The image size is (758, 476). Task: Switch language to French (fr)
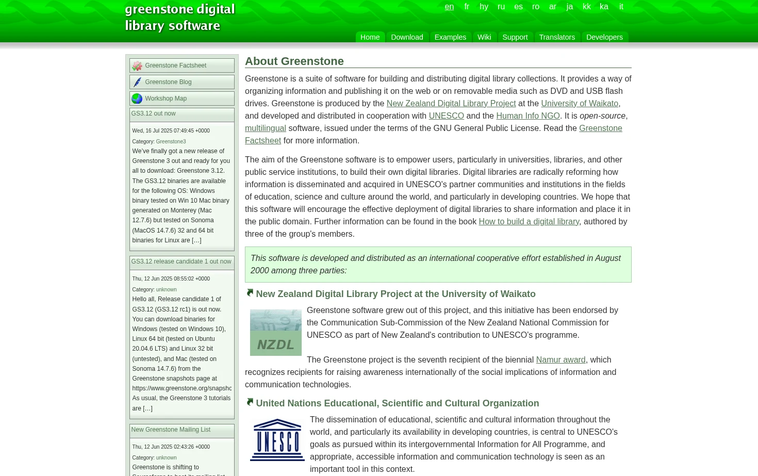pyautogui.click(x=467, y=7)
